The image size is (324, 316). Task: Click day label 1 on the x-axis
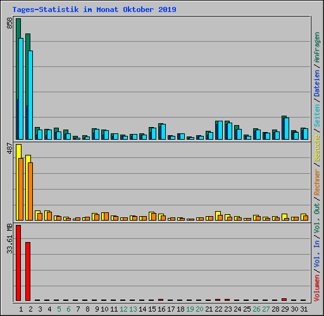(x=21, y=309)
